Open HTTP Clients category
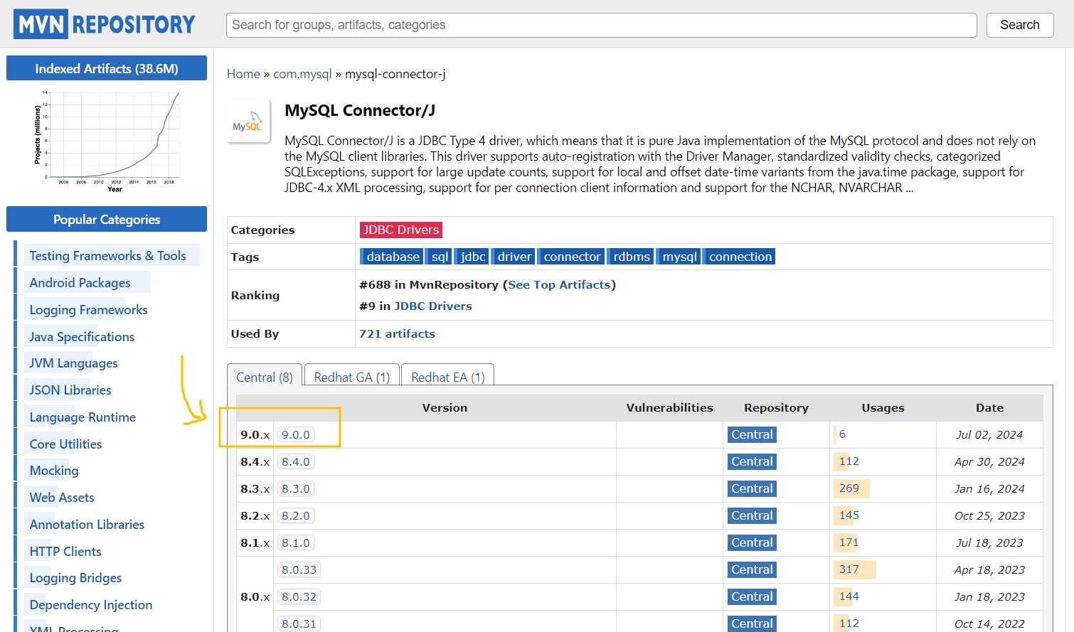 click(65, 551)
